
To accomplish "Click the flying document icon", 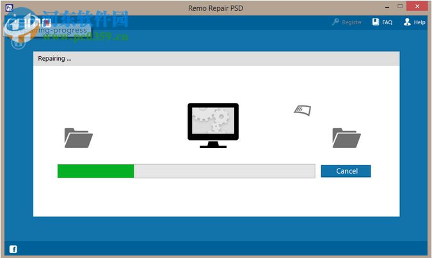I will tap(303, 110).
